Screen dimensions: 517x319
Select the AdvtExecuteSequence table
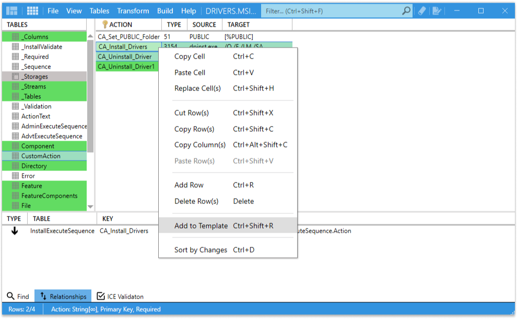[44, 136]
